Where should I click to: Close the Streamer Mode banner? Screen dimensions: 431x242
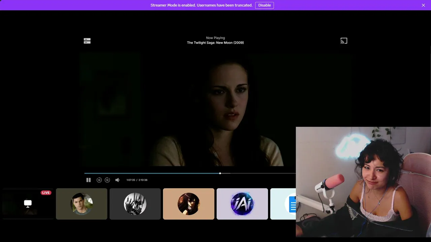click(x=423, y=5)
